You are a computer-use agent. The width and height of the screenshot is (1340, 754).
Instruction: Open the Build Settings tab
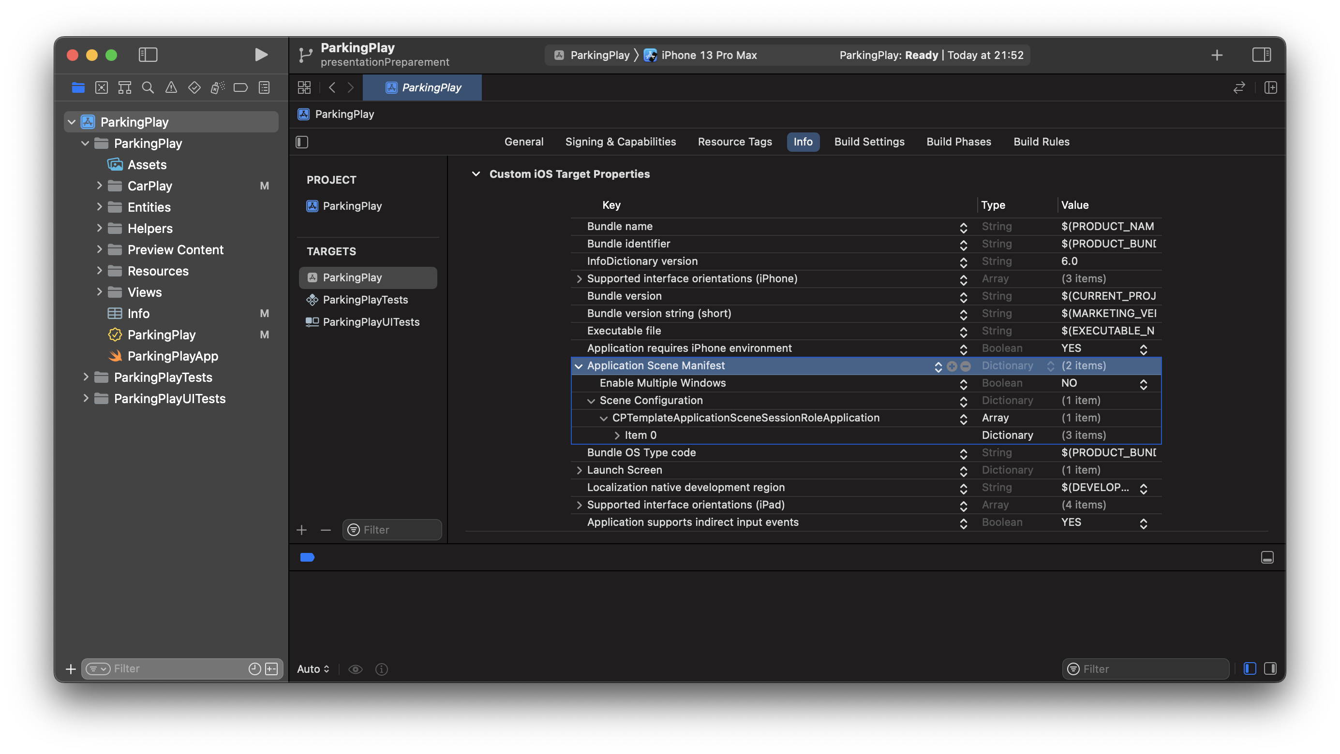click(x=869, y=142)
